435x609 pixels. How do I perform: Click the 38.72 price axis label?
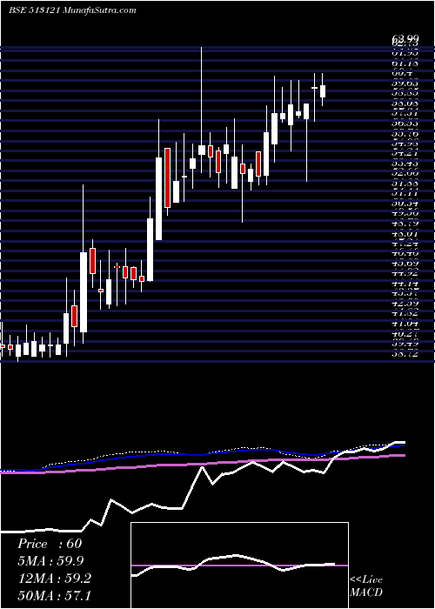click(405, 354)
